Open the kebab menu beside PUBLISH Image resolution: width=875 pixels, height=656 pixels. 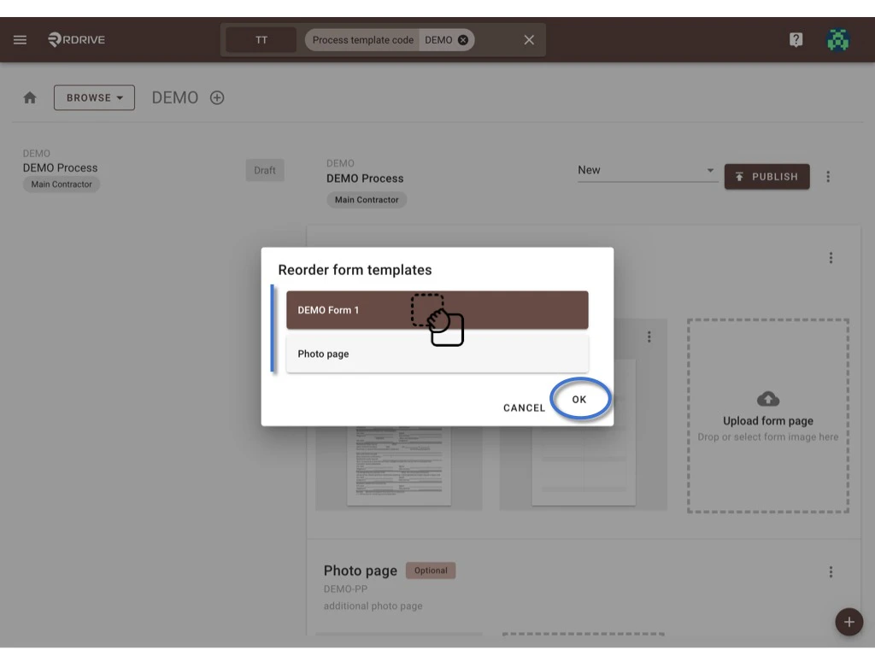[x=827, y=177]
